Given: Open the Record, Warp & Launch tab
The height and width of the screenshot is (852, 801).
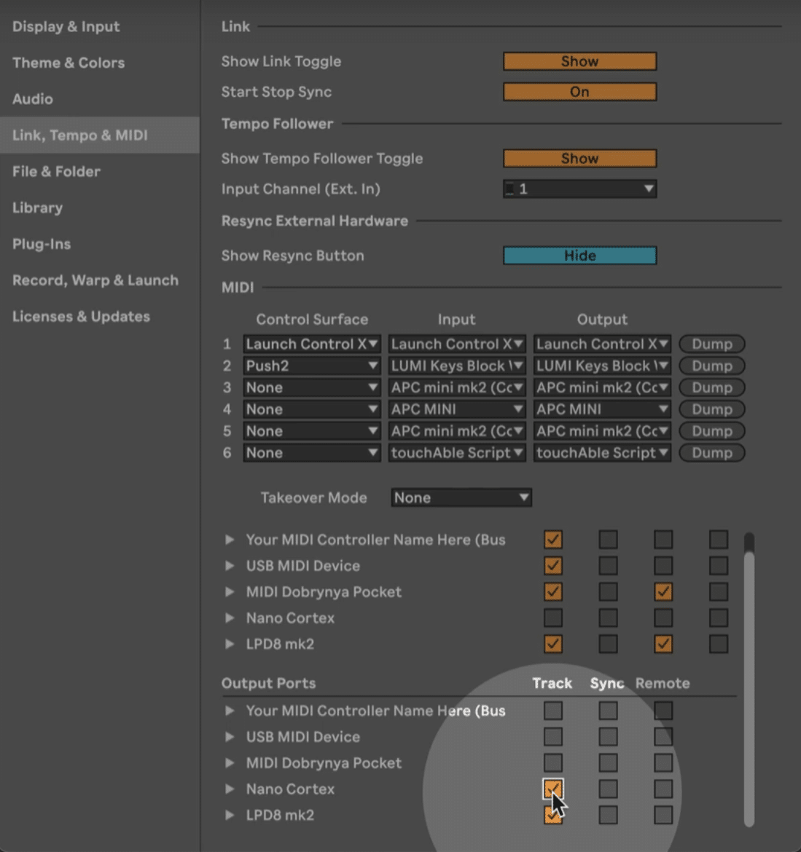Looking at the screenshot, I should [x=95, y=280].
